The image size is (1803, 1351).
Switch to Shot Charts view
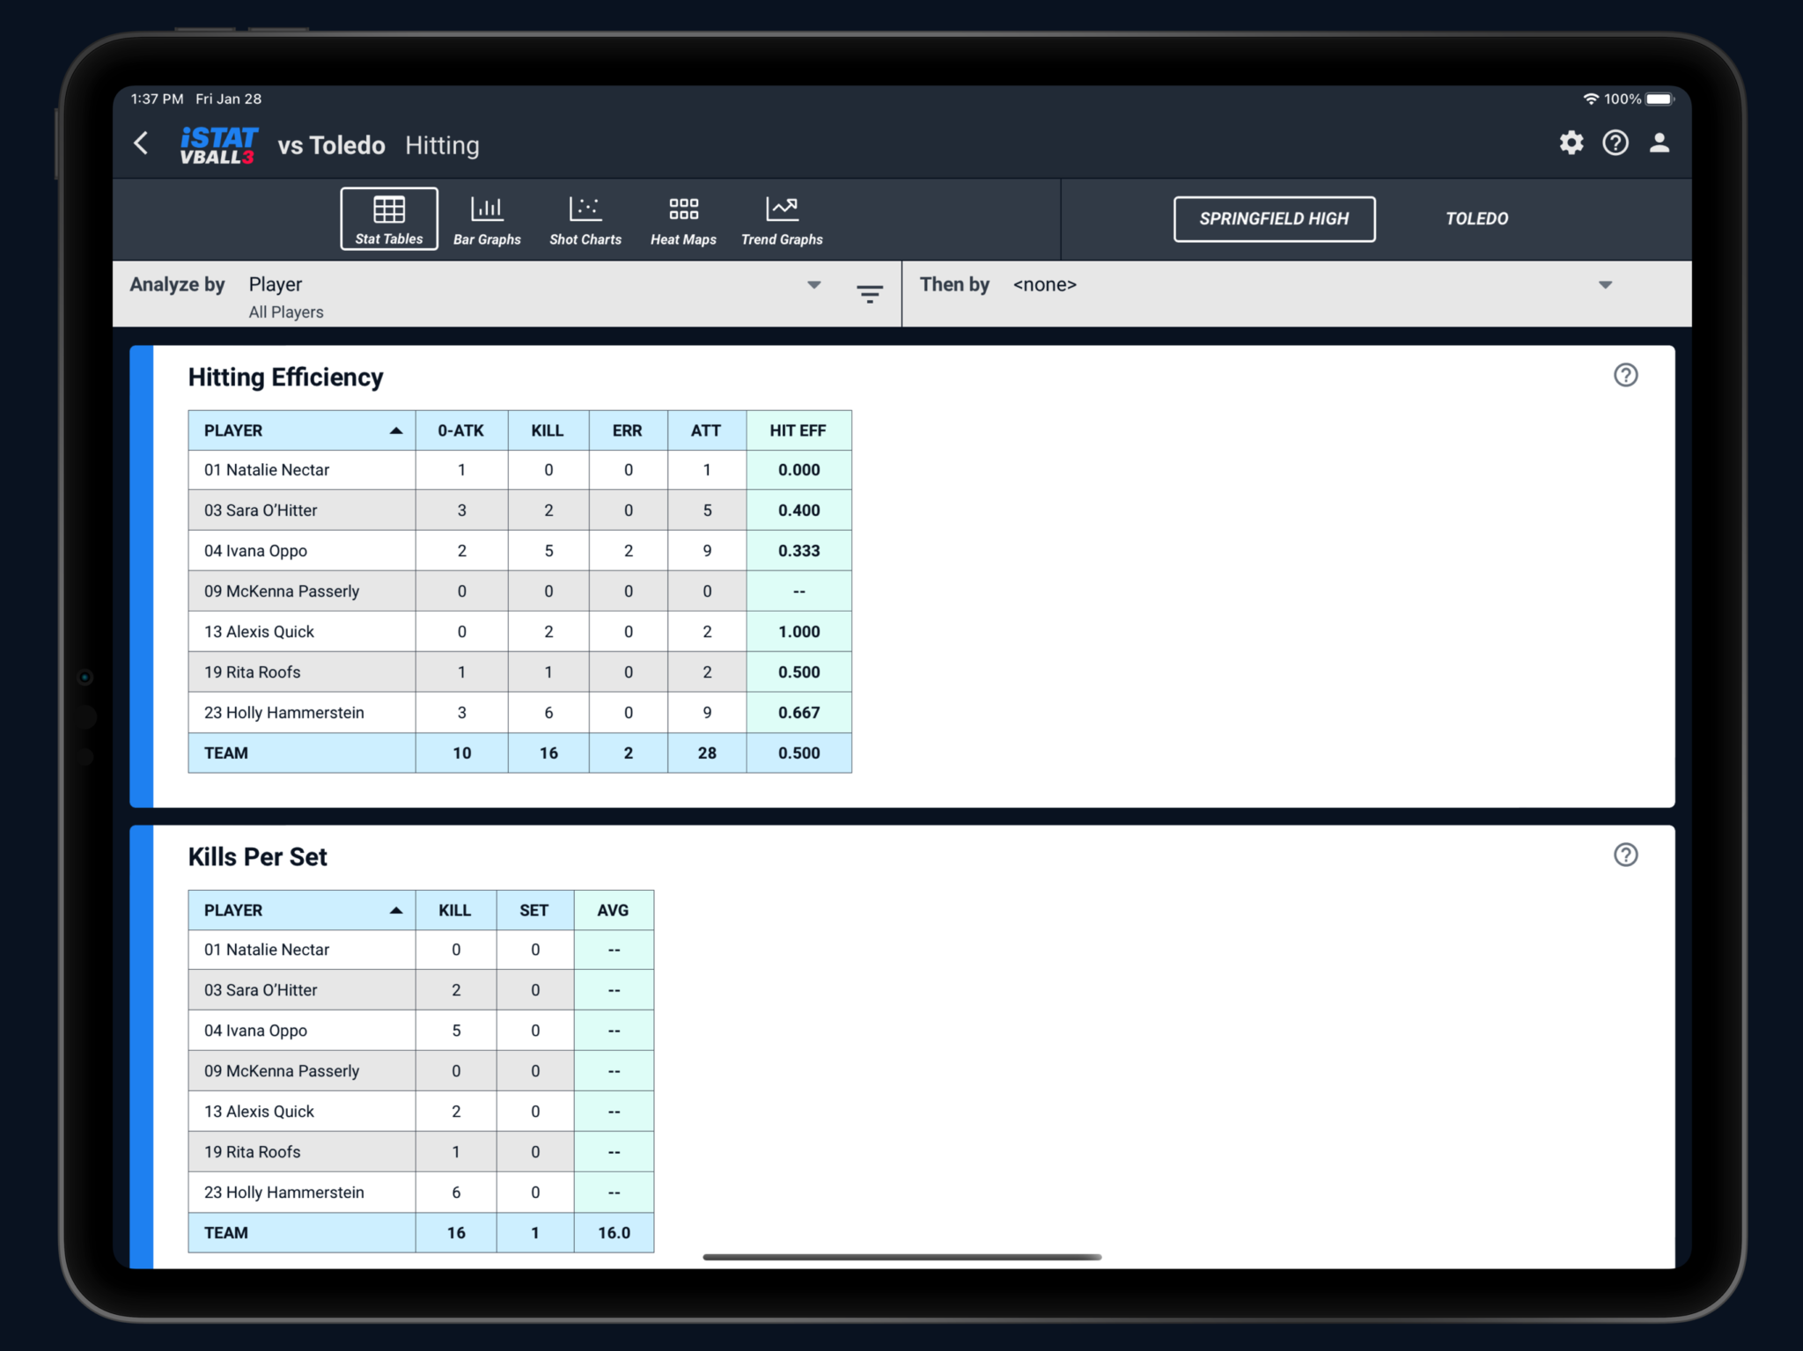(x=585, y=219)
